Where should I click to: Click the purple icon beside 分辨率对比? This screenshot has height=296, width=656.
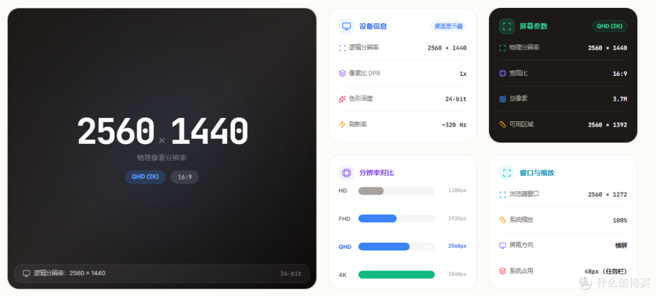click(x=346, y=173)
